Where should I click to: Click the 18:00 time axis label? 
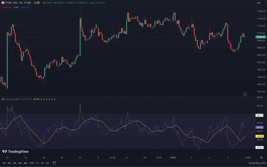[248, 158]
